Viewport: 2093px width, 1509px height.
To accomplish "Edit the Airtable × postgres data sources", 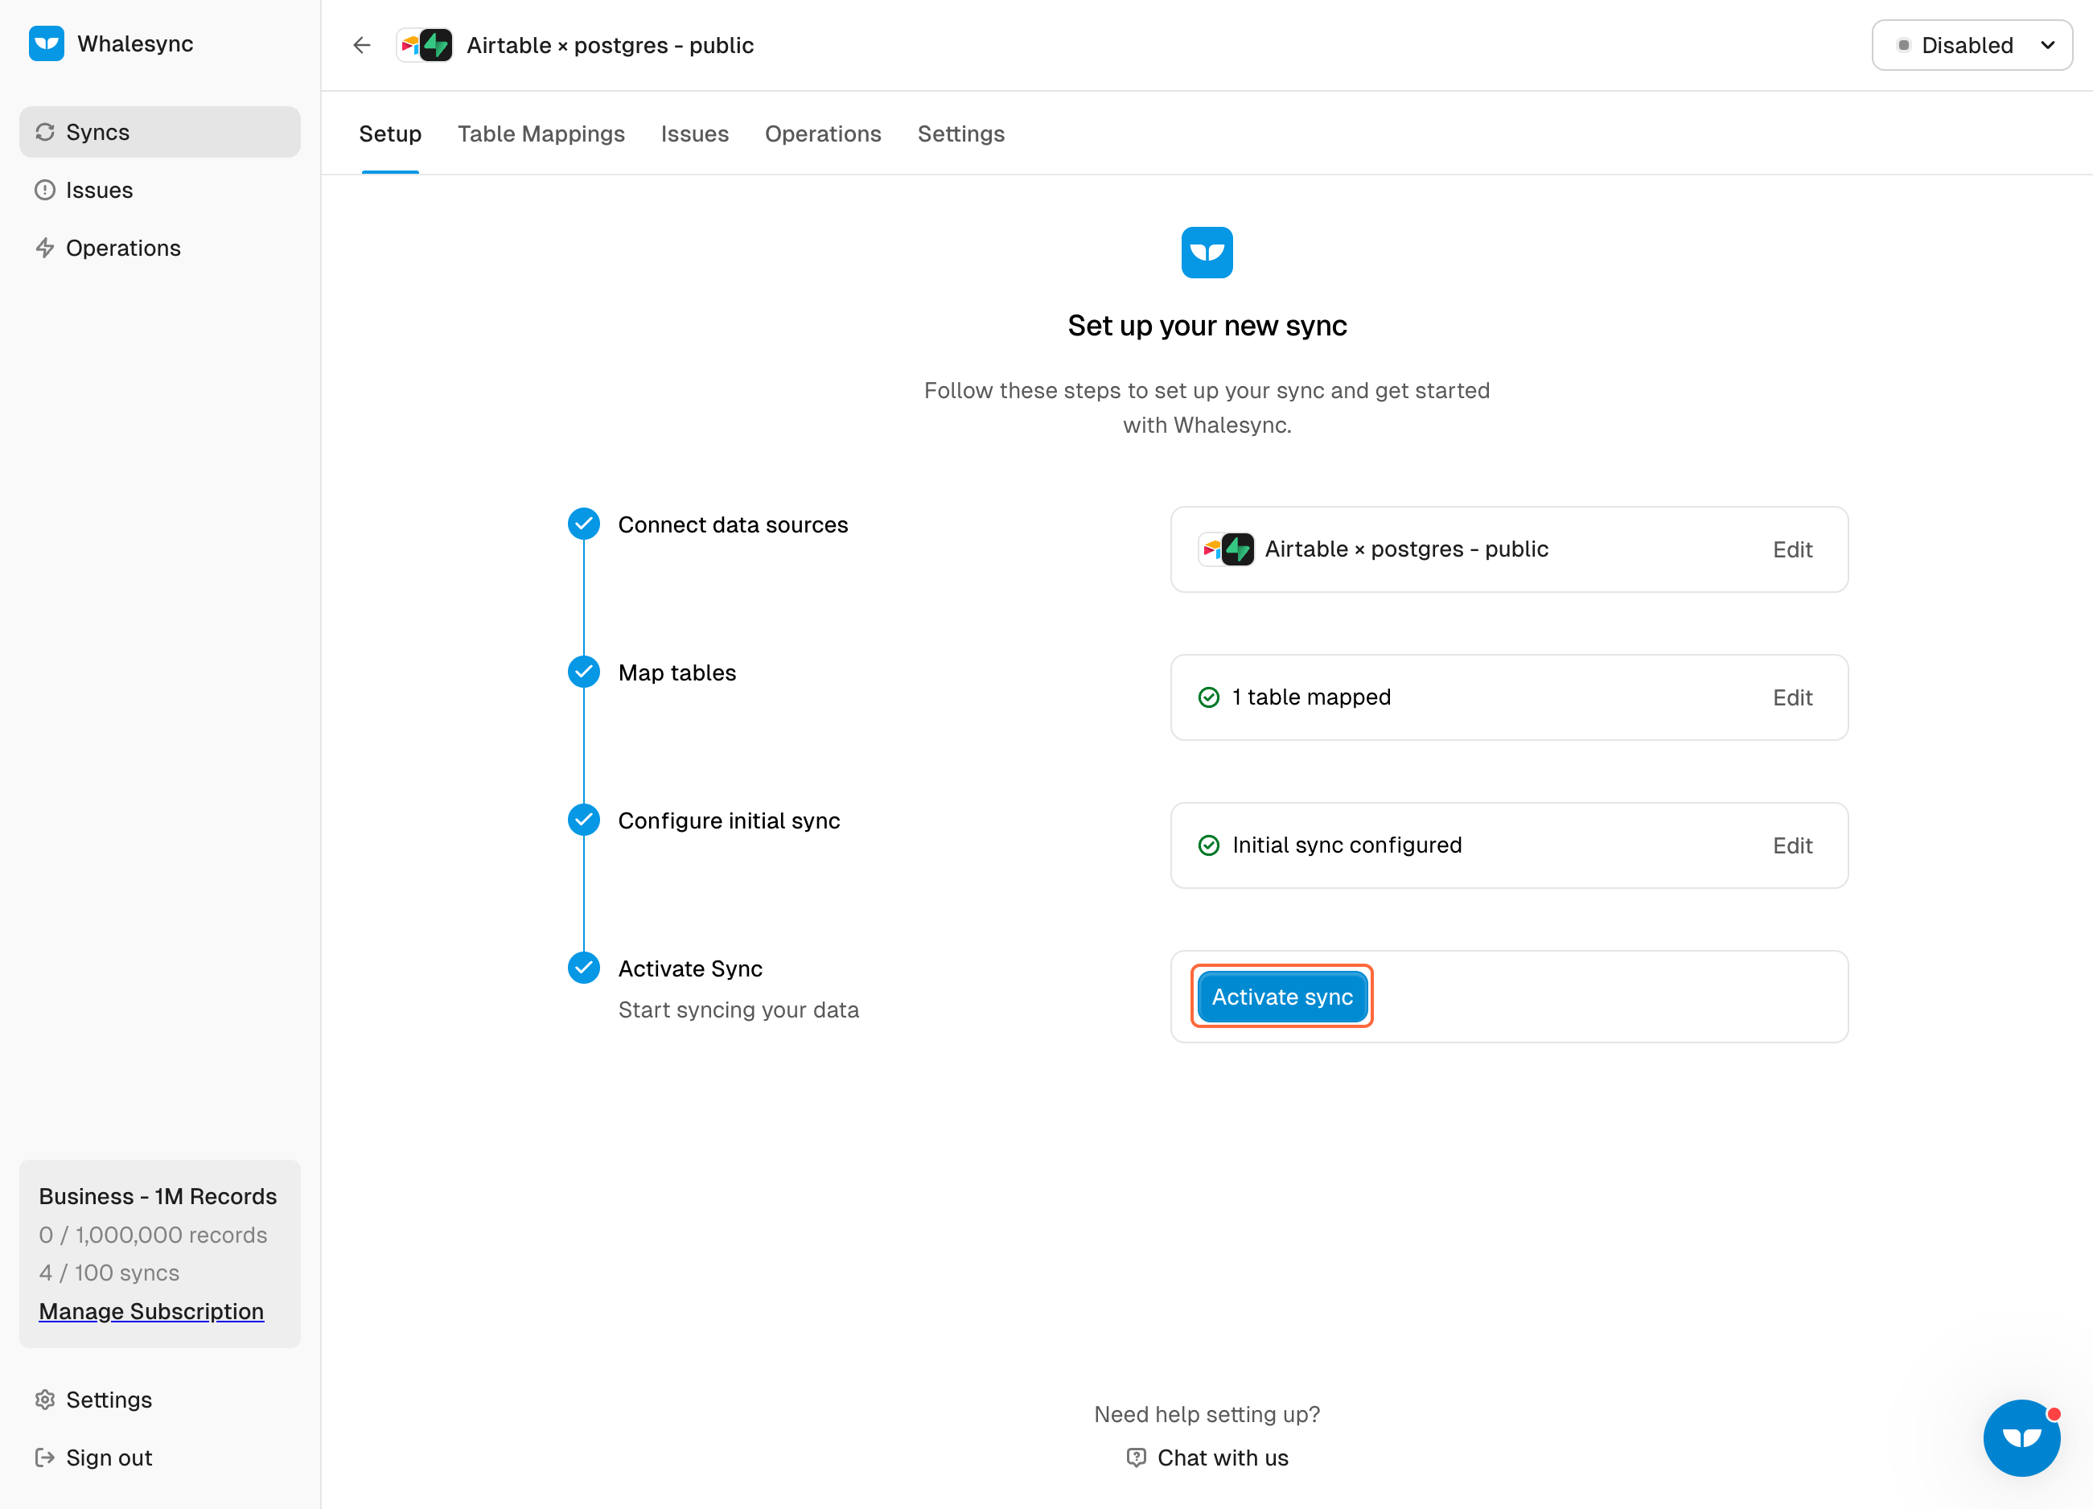I will point(1792,550).
